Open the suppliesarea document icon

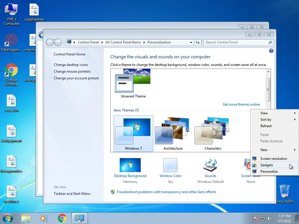[34, 12]
